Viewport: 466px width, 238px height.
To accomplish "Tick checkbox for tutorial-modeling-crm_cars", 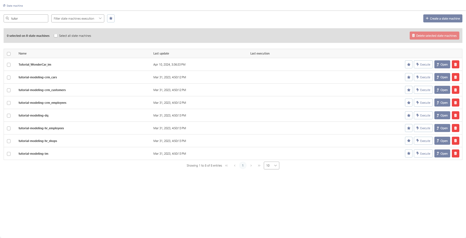I will (9, 77).
